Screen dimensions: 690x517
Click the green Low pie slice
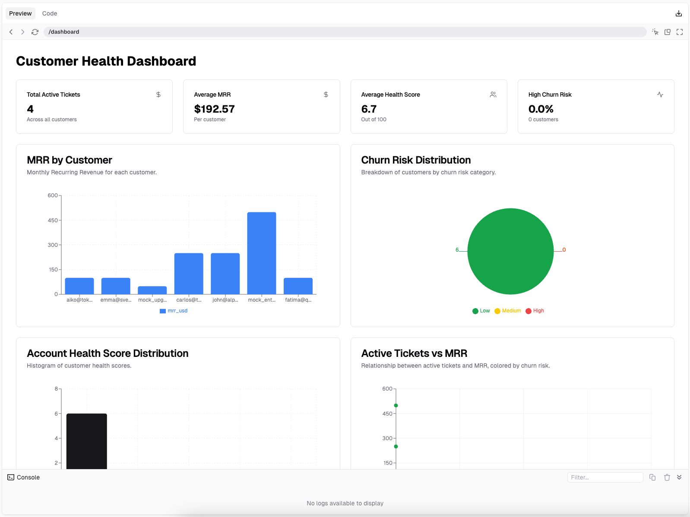(x=510, y=251)
